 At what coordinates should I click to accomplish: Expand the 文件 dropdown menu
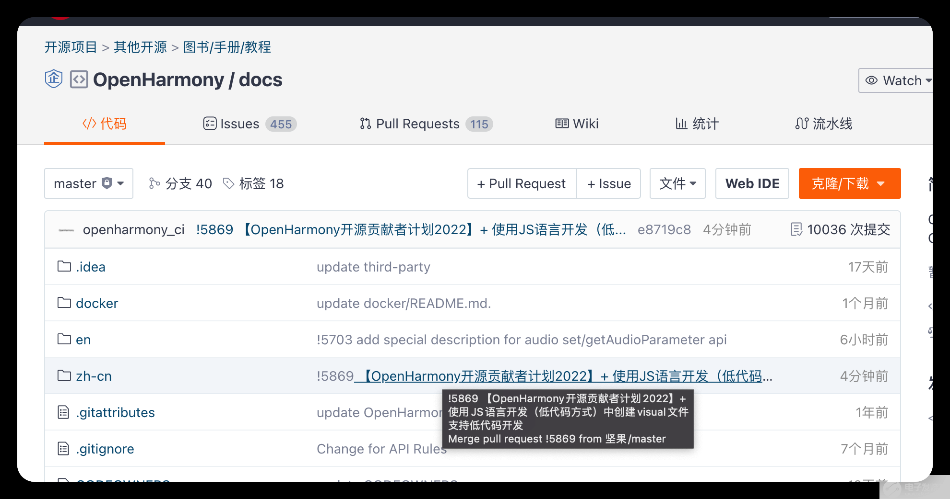coord(677,183)
